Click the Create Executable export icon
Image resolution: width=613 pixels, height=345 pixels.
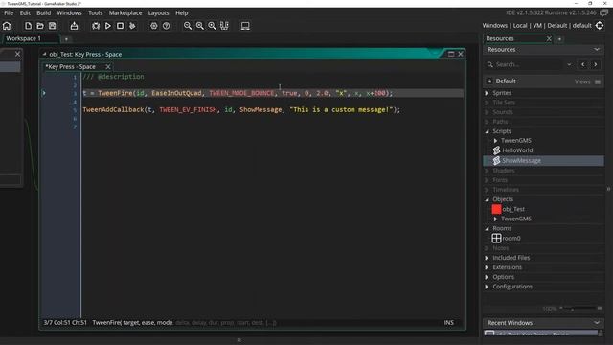coord(74,26)
